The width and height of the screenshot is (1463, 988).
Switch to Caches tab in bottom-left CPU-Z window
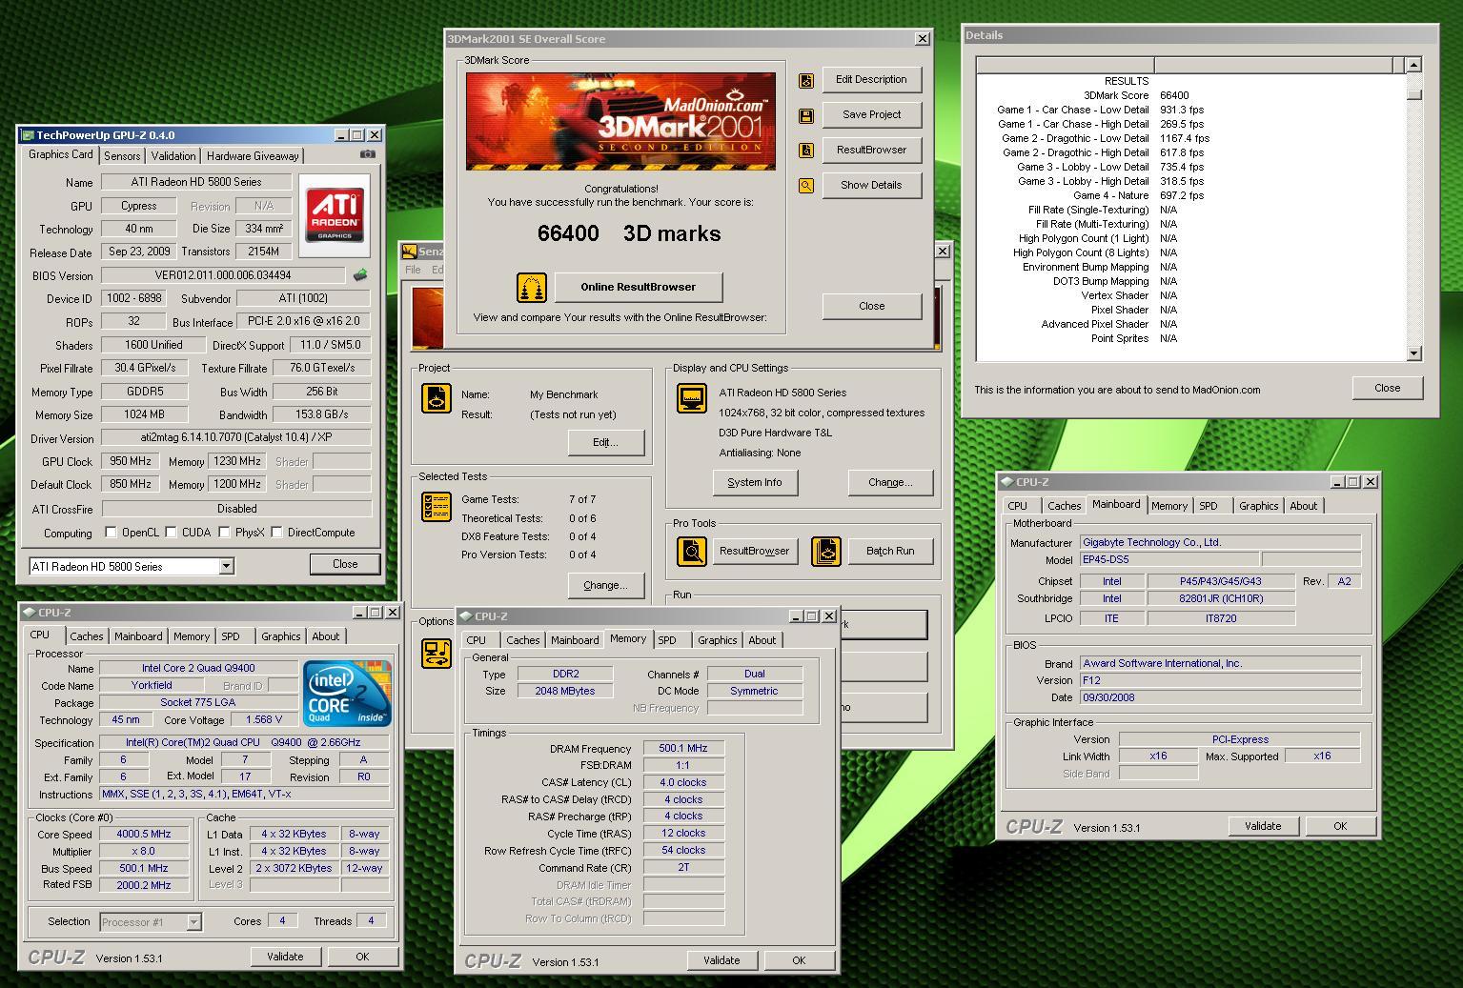[86, 636]
